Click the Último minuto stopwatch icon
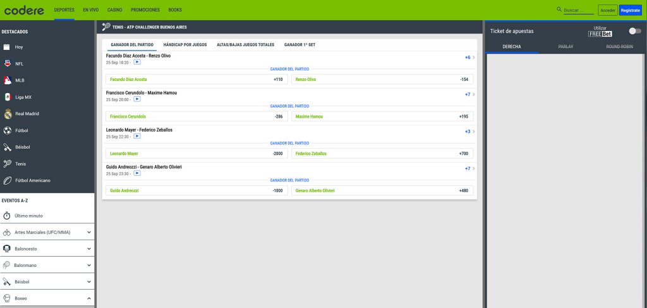The height and width of the screenshot is (308, 647). [x=6, y=216]
